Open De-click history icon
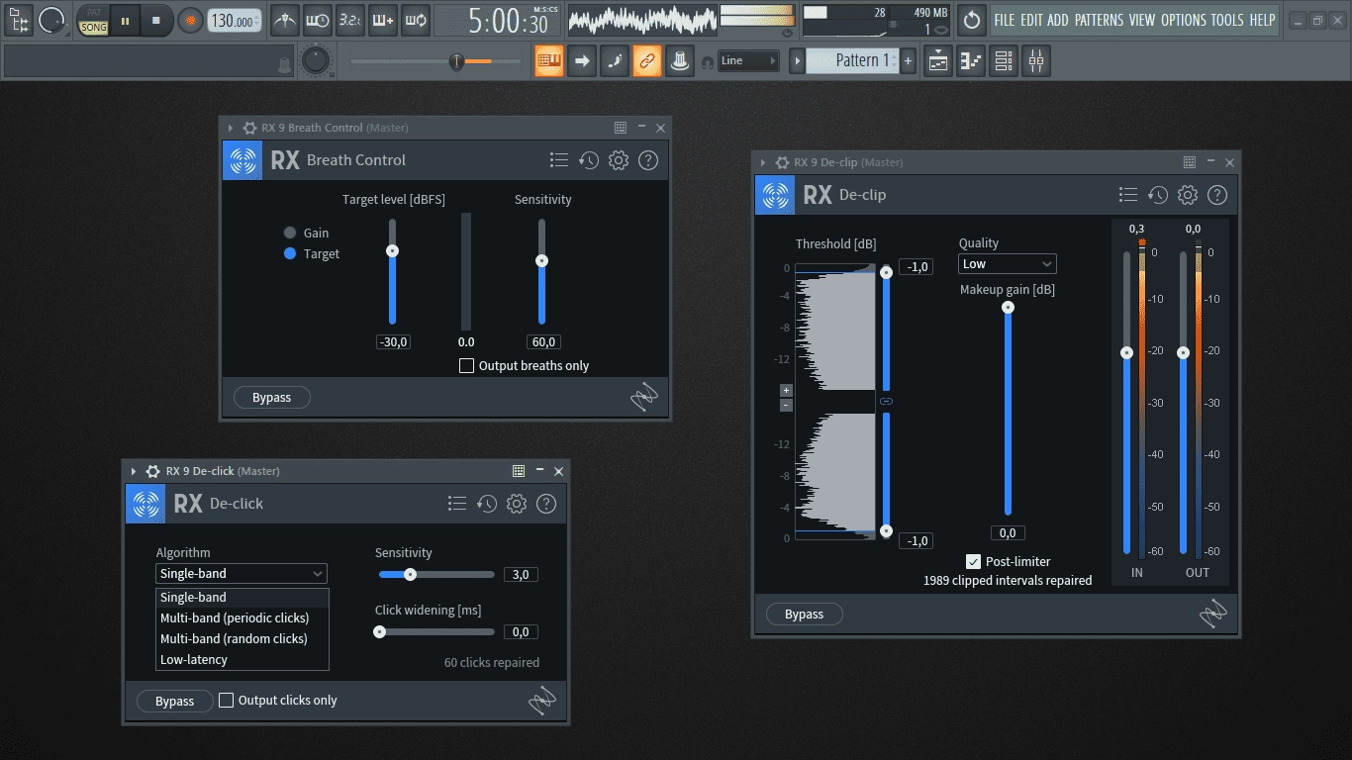 click(x=487, y=504)
